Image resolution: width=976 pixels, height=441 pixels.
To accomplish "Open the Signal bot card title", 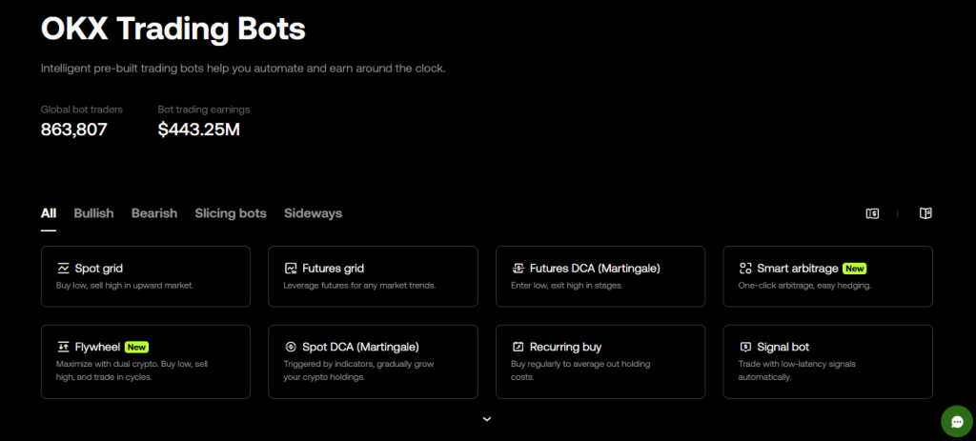I will (x=783, y=347).
